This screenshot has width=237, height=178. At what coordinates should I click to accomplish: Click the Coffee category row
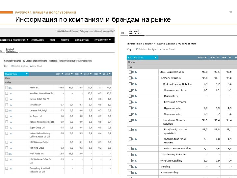(x=58, y=82)
